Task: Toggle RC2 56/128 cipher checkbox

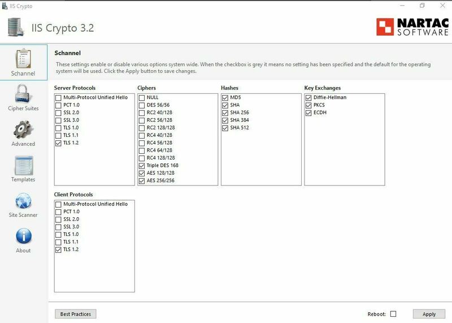Action: click(x=142, y=120)
